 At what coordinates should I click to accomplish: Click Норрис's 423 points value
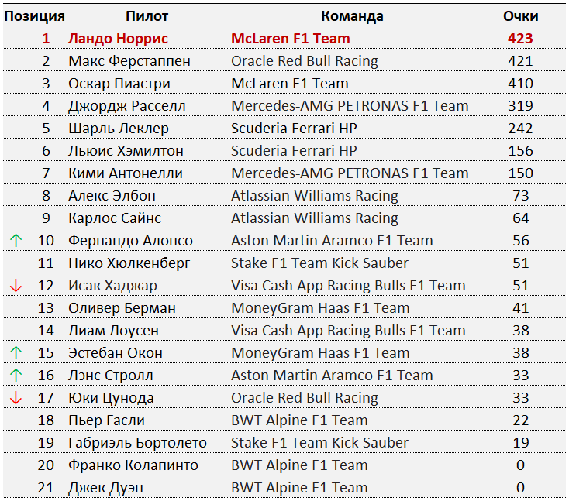tap(520, 38)
